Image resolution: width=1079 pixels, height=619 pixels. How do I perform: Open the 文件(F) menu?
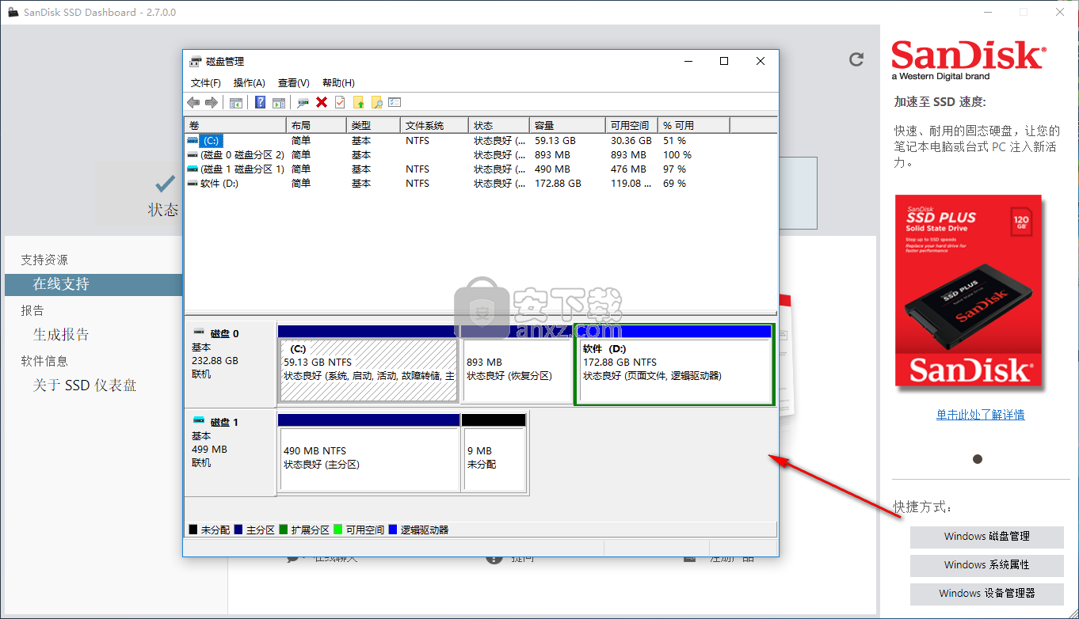point(206,82)
